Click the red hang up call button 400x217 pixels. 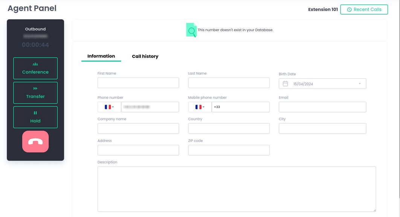[35, 142]
